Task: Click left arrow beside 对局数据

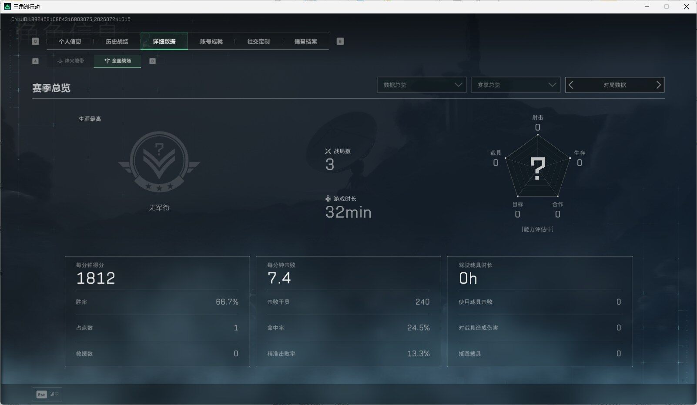Action: [x=571, y=85]
